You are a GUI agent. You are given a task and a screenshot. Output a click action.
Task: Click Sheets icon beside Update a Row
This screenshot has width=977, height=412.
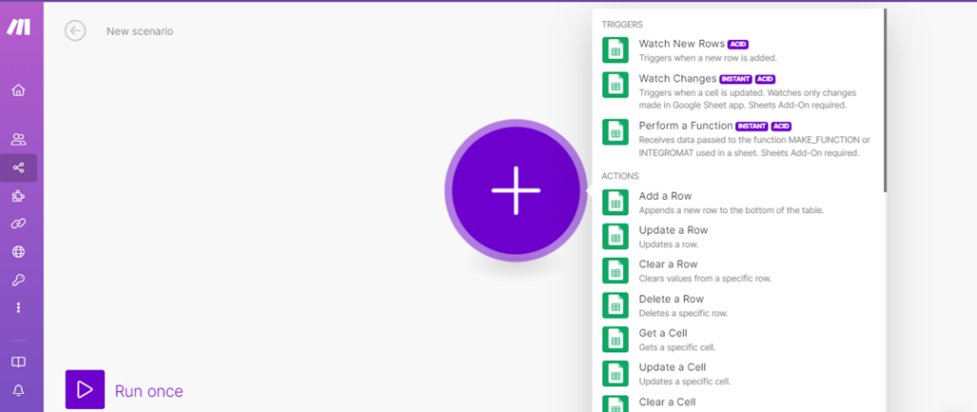(x=615, y=237)
